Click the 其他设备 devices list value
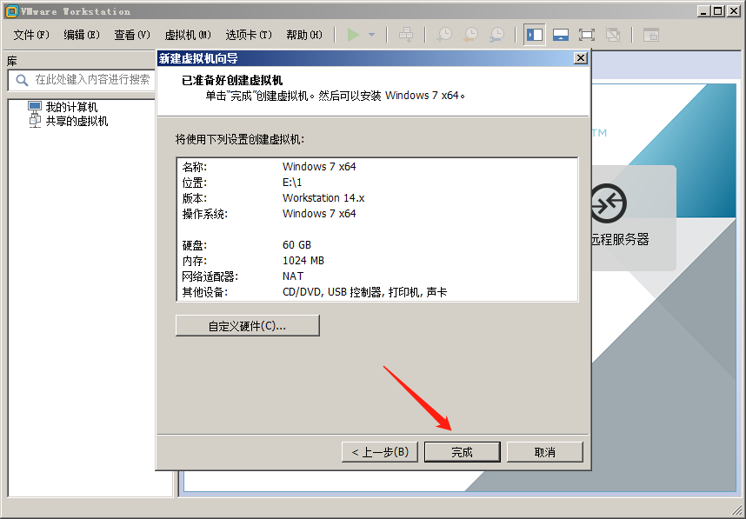 click(364, 292)
